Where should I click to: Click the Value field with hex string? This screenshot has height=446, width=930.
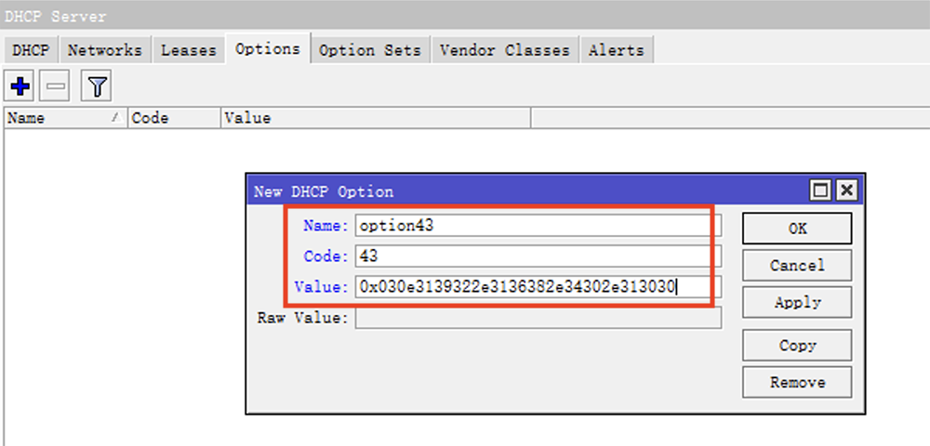click(530, 287)
